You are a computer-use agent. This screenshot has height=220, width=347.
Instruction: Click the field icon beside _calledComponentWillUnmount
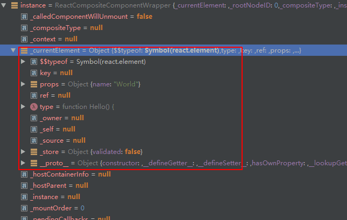pyautogui.click(x=24, y=17)
